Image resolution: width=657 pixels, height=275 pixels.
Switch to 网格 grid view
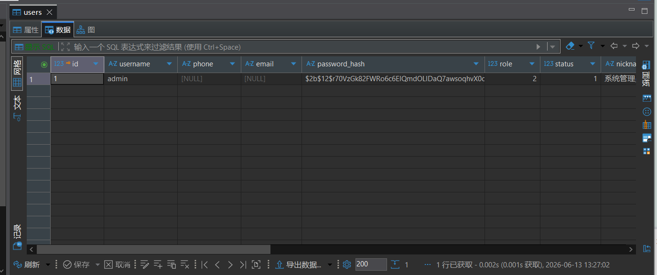click(x=17, y=74)
